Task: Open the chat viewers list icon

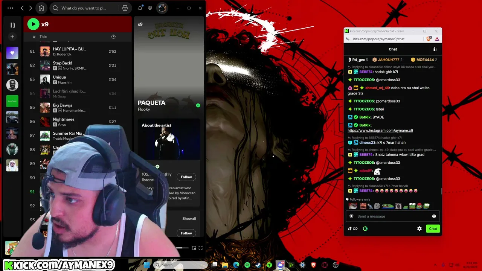Action: [x=435, y=49]
